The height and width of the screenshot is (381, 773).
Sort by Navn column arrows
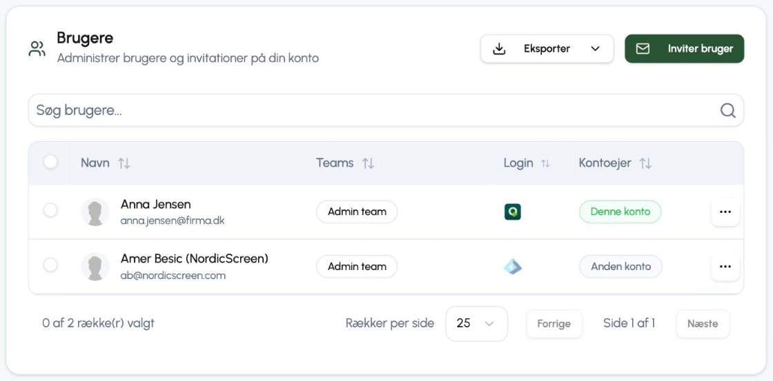124,163
